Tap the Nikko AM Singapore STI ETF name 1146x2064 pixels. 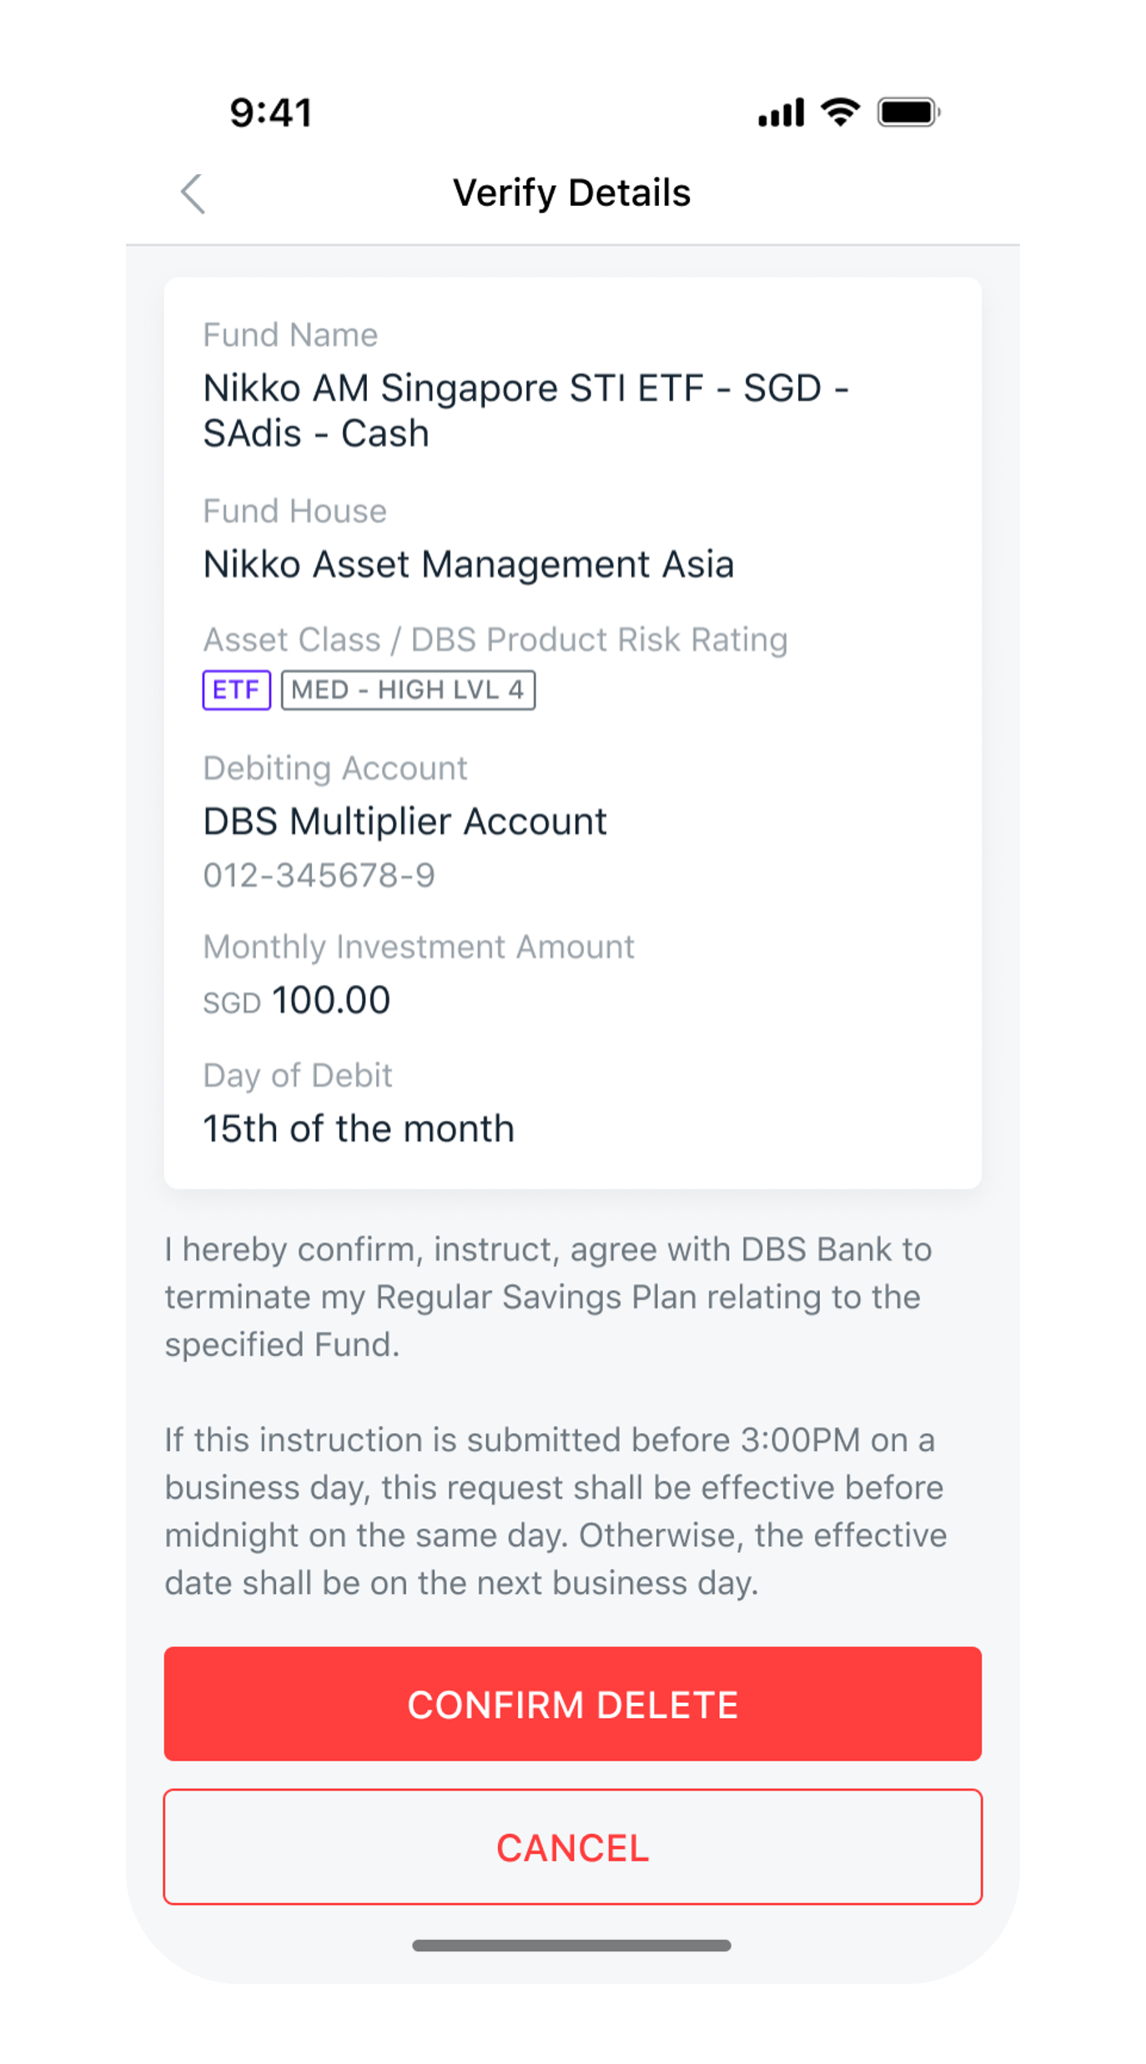525,410
